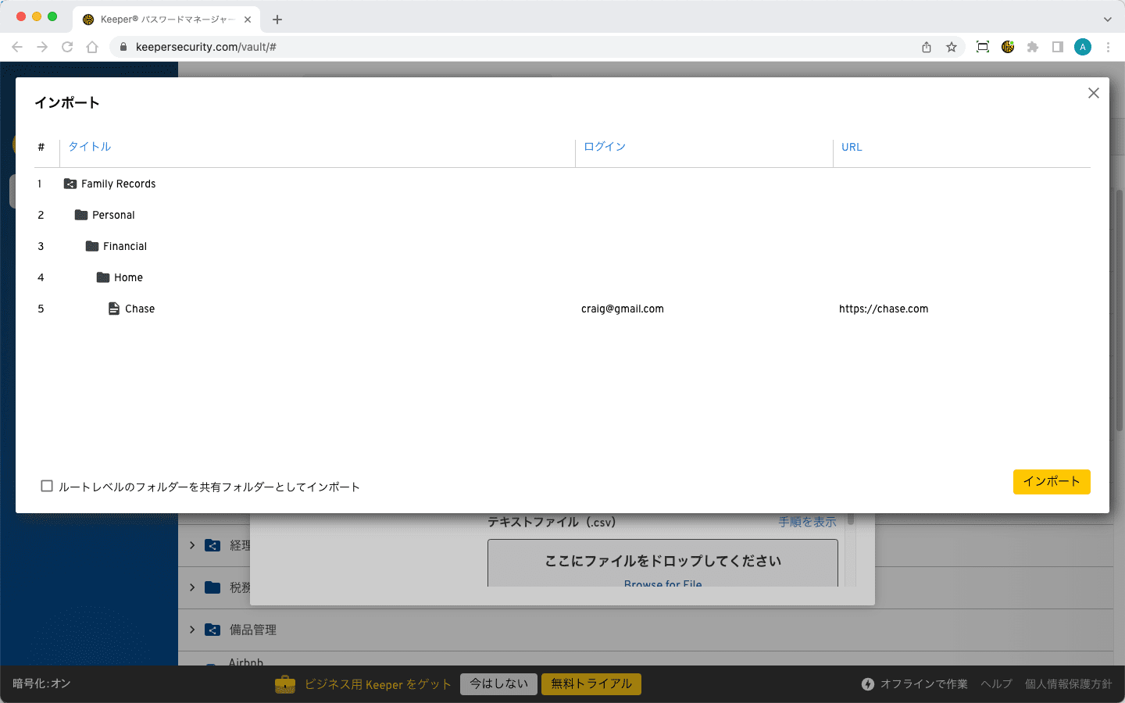Expand the 備品管理 folder chevron
The image size is (1125, 703).
[192, 630]
